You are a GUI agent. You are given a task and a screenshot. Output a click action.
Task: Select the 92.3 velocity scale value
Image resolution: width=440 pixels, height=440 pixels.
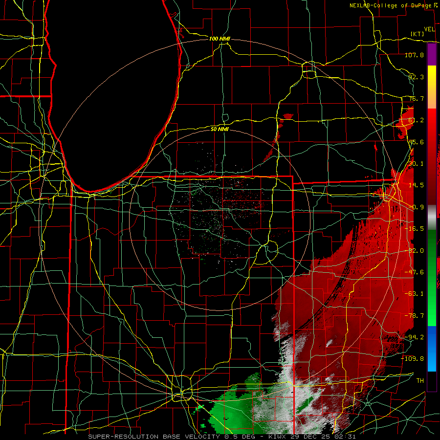pos(416,77)
